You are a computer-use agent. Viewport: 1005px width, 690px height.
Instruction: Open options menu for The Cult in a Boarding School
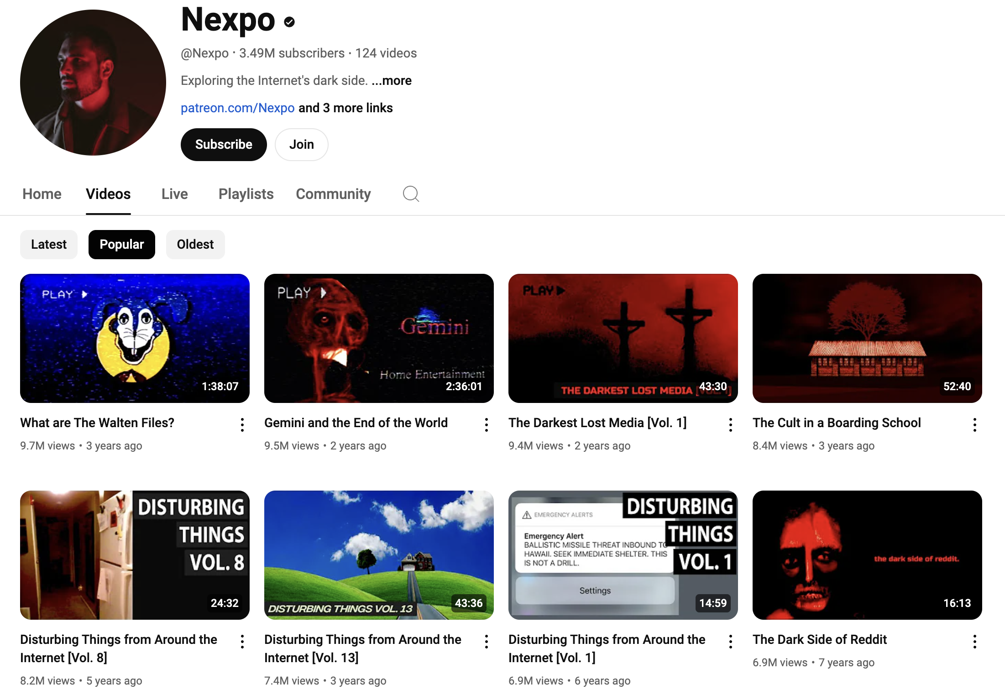tap(975, 425)
